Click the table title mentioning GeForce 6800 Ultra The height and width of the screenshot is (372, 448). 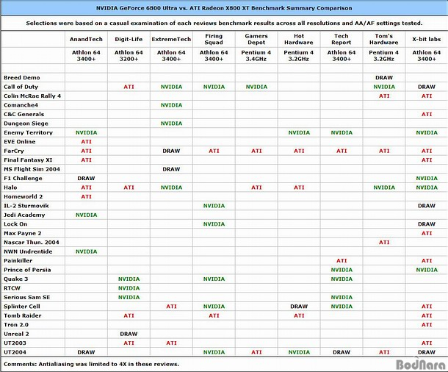tap(224, 8)
